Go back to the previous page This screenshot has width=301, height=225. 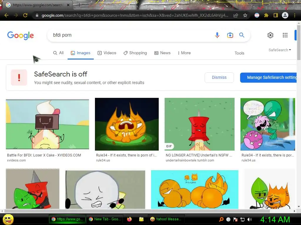click(6, 15)
